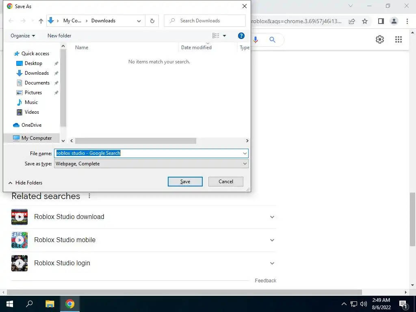Viewport: 416px width, 312px height.
Task: Expand the address bar path history dropdown
Action: (x=139, y=21)
